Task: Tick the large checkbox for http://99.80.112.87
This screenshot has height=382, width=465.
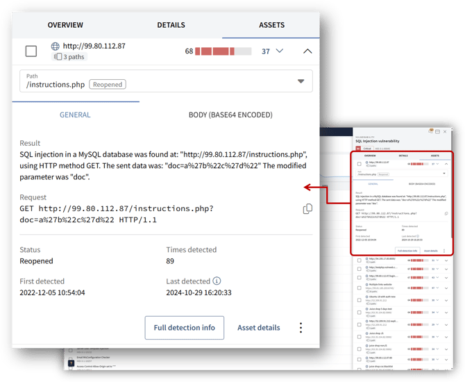Action: [31, 51]
